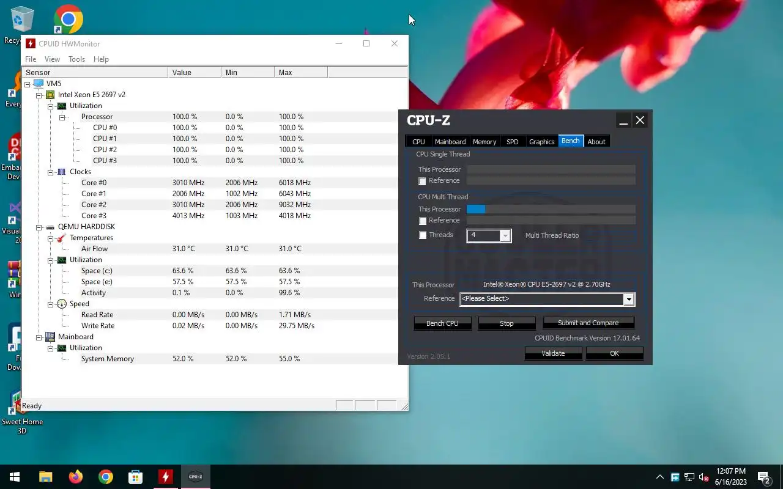The height and width of the screenshot is (489, 783).
Task: Collapse the Processor utilization node
Action: click(x=62, y=117)
